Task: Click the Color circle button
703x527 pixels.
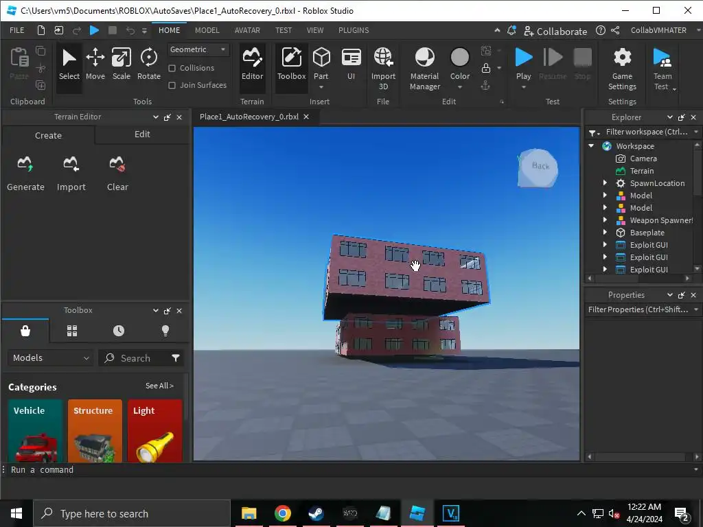Action: pos(459,58)
